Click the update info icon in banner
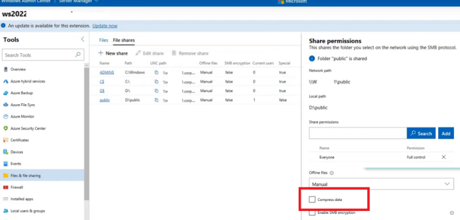The width and height of the screenshot is (460, 220). 3,26
